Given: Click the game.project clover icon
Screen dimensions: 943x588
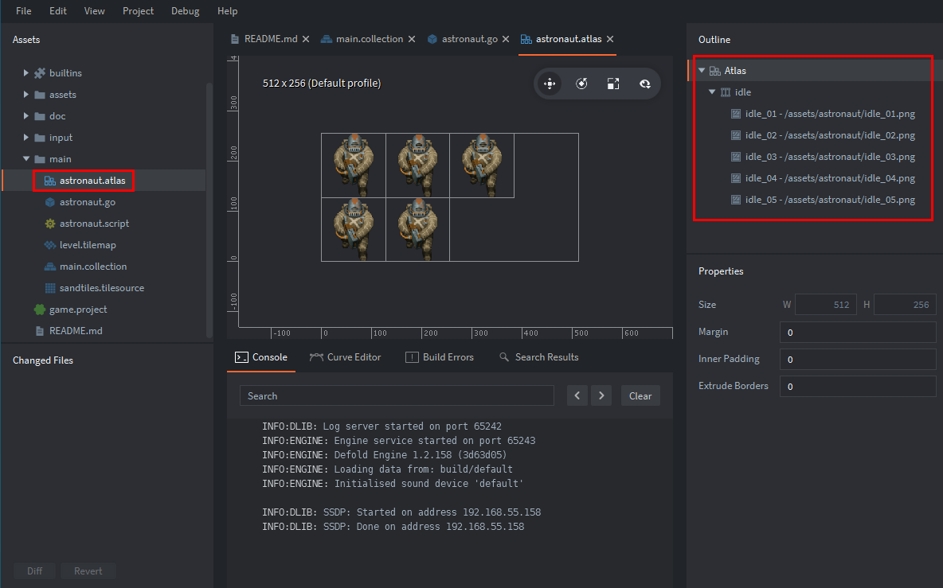Looking at the screenshot, I should point(40,310).
